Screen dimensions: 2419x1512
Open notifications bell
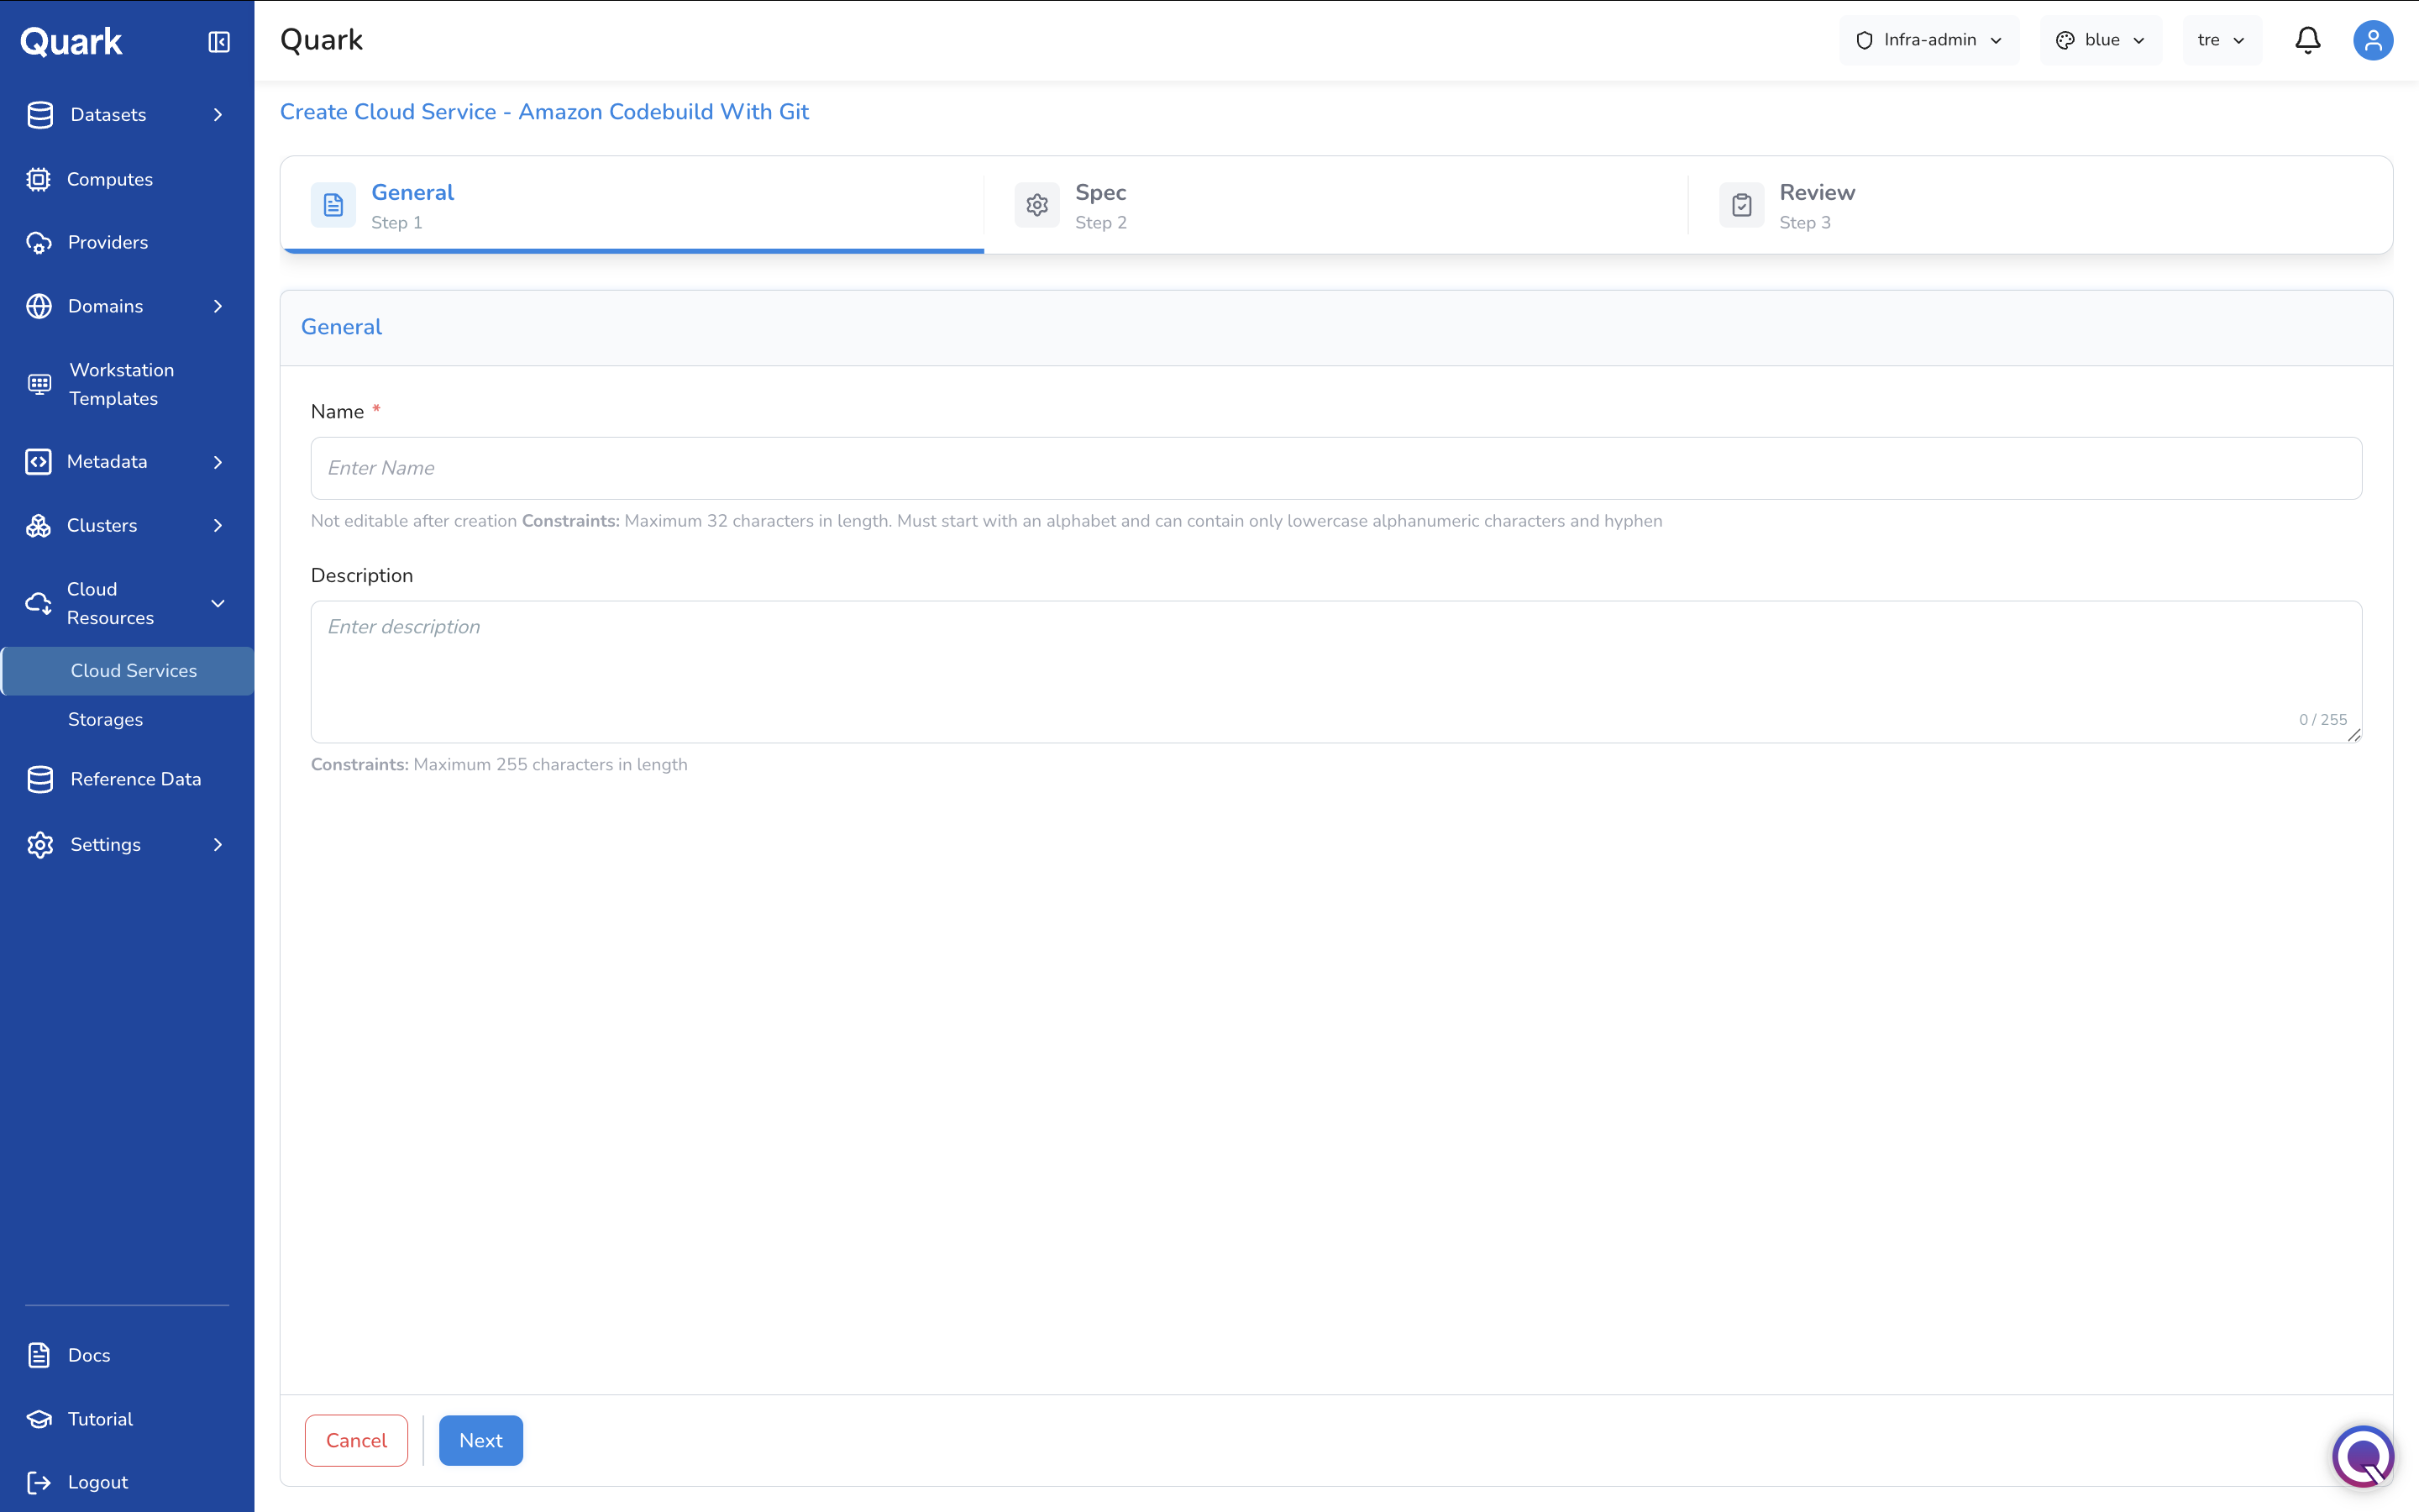point(2308,40)
